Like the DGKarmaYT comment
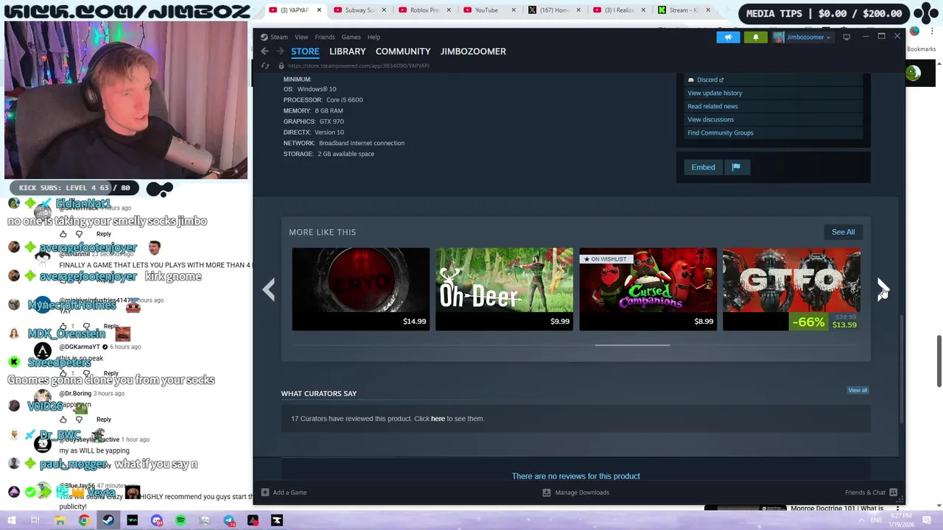This screenshot has height=530, width=943. tap(63, 373)
